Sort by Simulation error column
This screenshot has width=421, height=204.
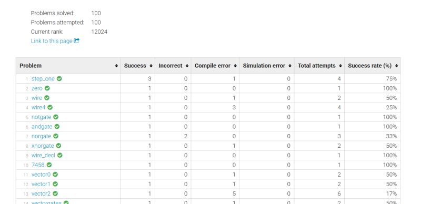[267, 66]
